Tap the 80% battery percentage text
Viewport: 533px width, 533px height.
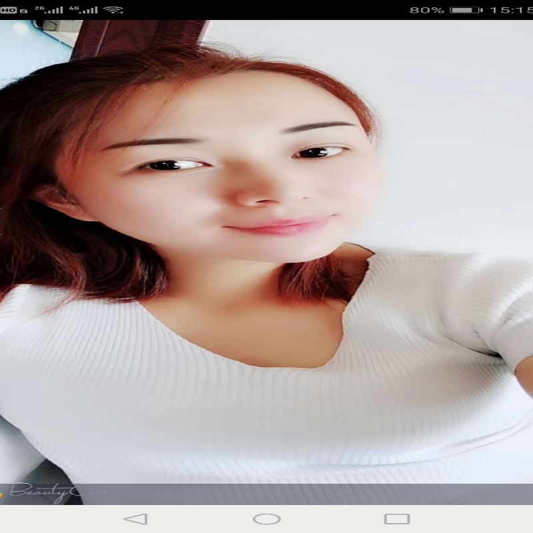[x=426, y=10]
